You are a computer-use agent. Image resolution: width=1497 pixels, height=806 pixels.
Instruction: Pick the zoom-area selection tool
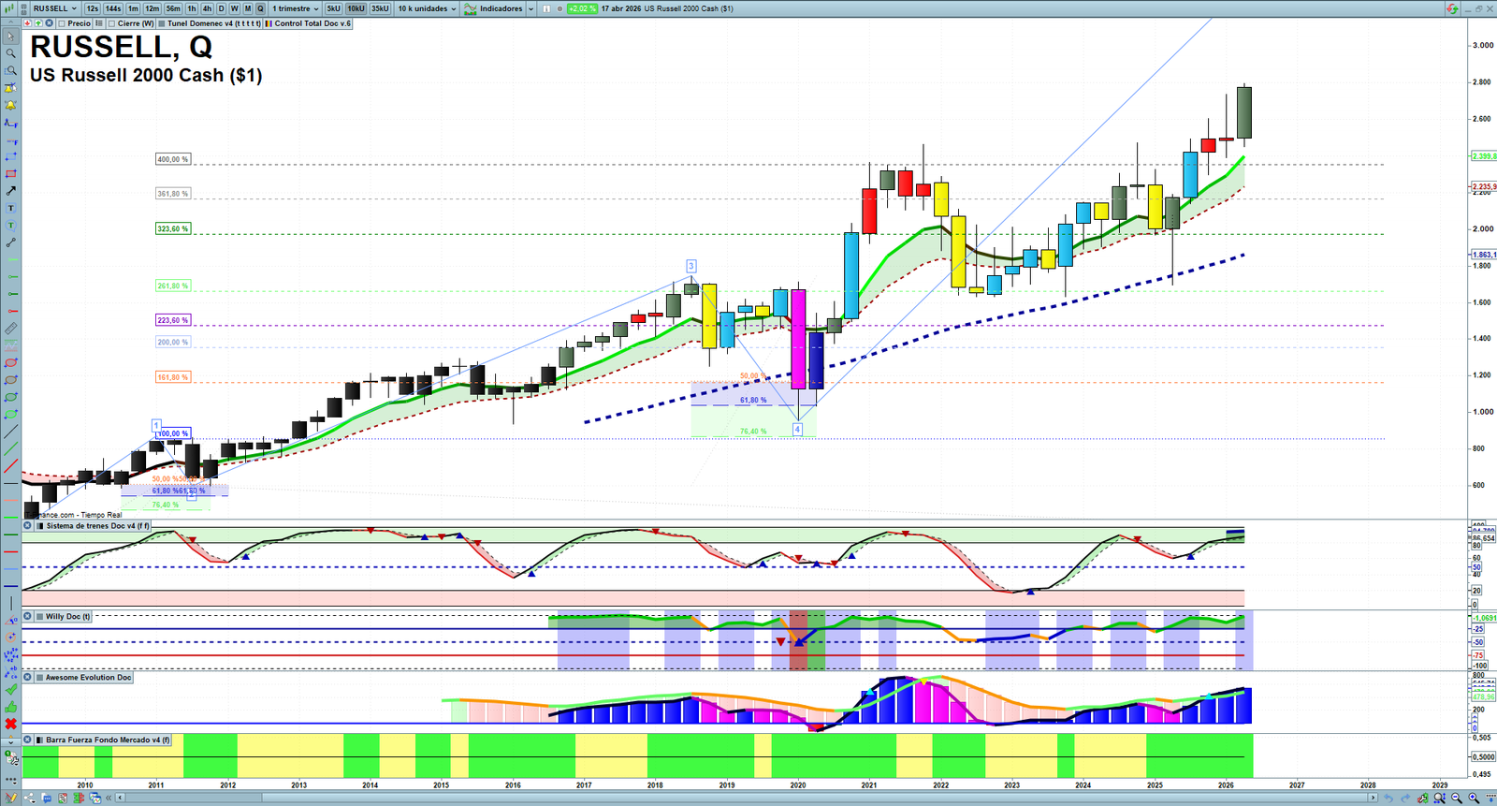[x=11, y=70]
